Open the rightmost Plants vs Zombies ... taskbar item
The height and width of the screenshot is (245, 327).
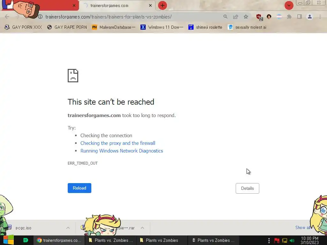pos(213,240)
